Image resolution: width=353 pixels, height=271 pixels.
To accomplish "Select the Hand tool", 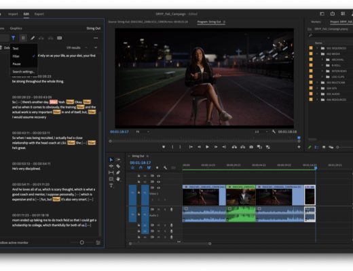I will click(118, 179).
